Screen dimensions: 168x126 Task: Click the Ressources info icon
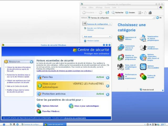click(x=6, y=61)
